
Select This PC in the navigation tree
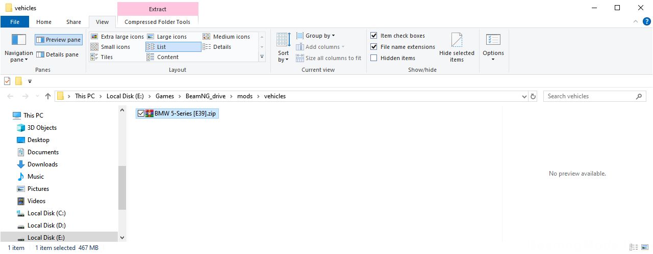pos(33,116)
